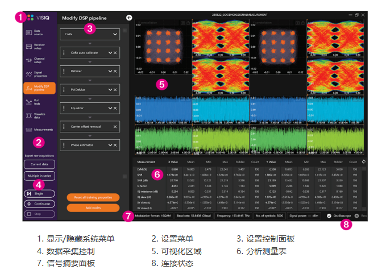Open the Measurements page
This screenshot has height=274, width=386.
click(39, 130)
